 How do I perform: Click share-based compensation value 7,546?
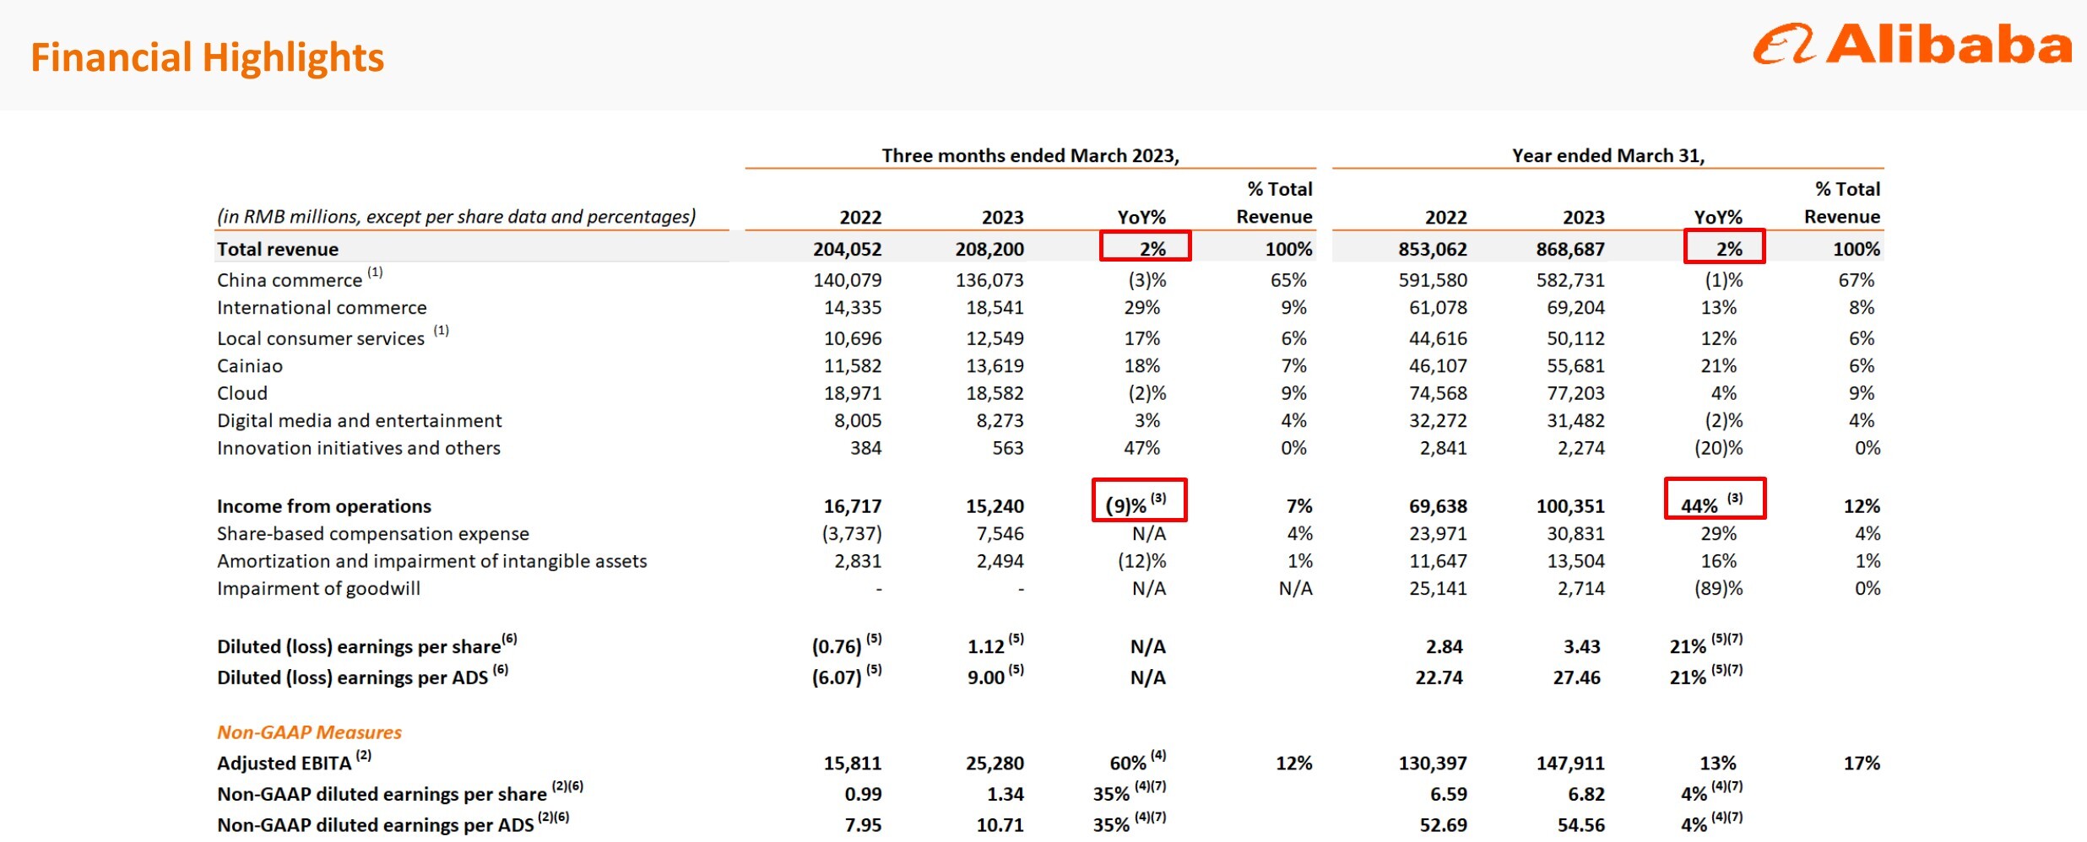(1000, 534)
